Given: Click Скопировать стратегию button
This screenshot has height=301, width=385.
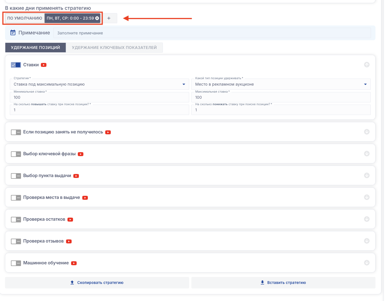Looking at the screenshot, I should [x=97, y=283].
